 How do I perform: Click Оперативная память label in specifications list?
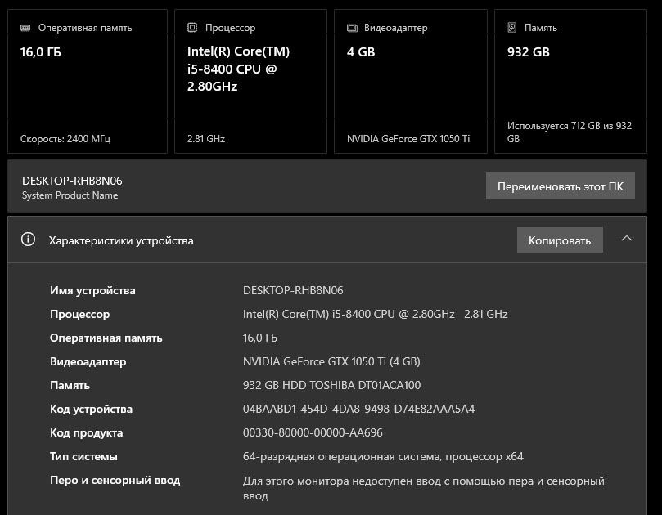click(106, 338)
